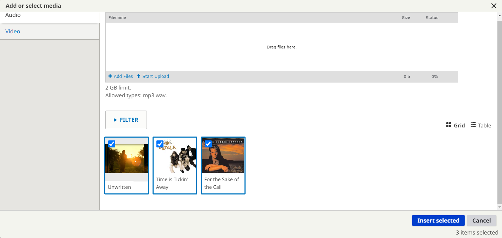The image size is (502, 238).
Task: Uncheck For the Sake of the Call checkbox
Action: tap(208, 144)
